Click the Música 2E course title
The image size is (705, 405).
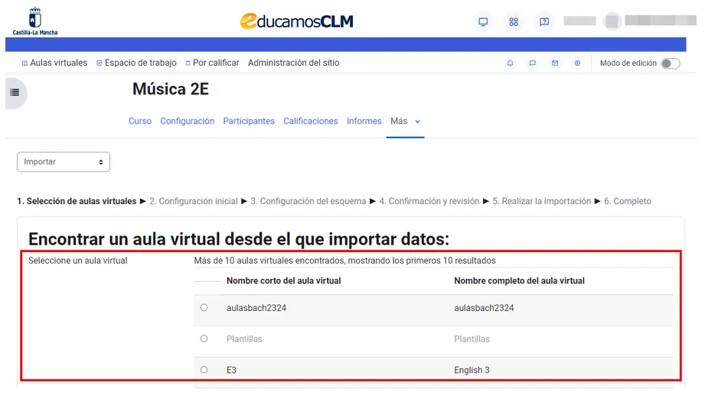point(171,89)
